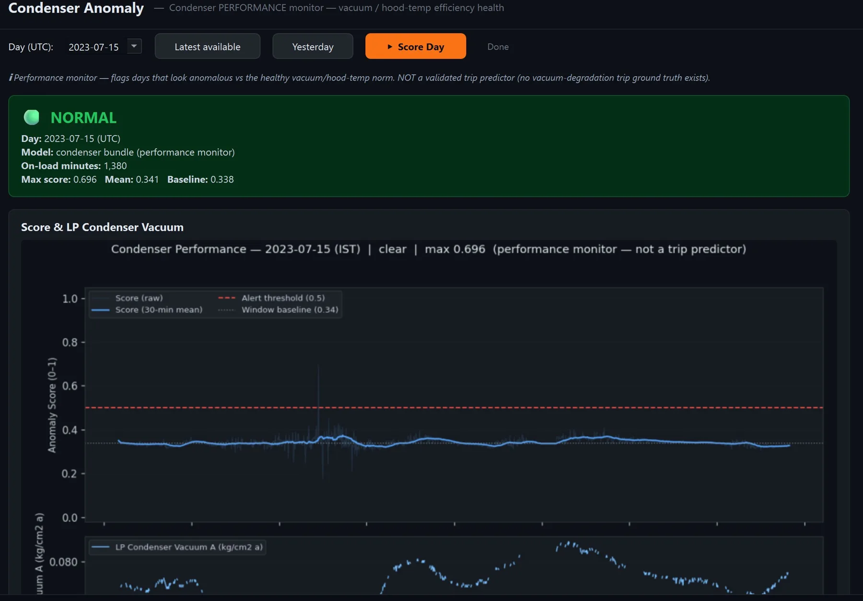Click the date field showing 2023-07-15

[x=94, y=47]
